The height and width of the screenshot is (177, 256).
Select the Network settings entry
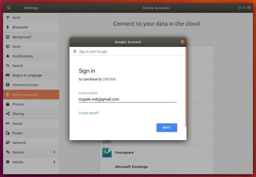click(31, 143)
